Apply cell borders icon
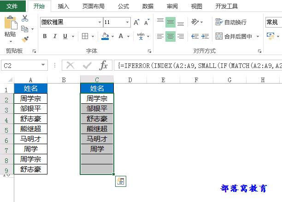282x202 pixels. (x=85, y=36)
